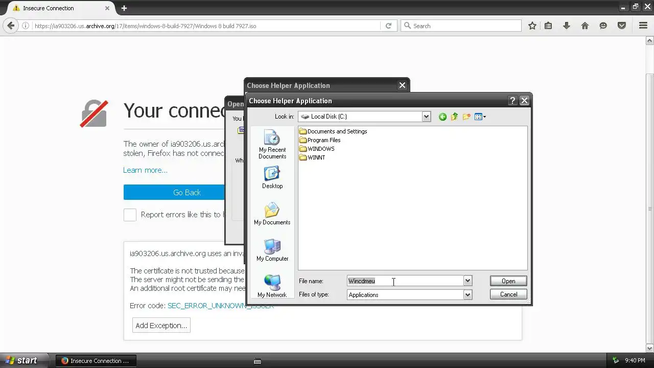
Task: Click the Create New Folder icon
Action: click(466, 117)
